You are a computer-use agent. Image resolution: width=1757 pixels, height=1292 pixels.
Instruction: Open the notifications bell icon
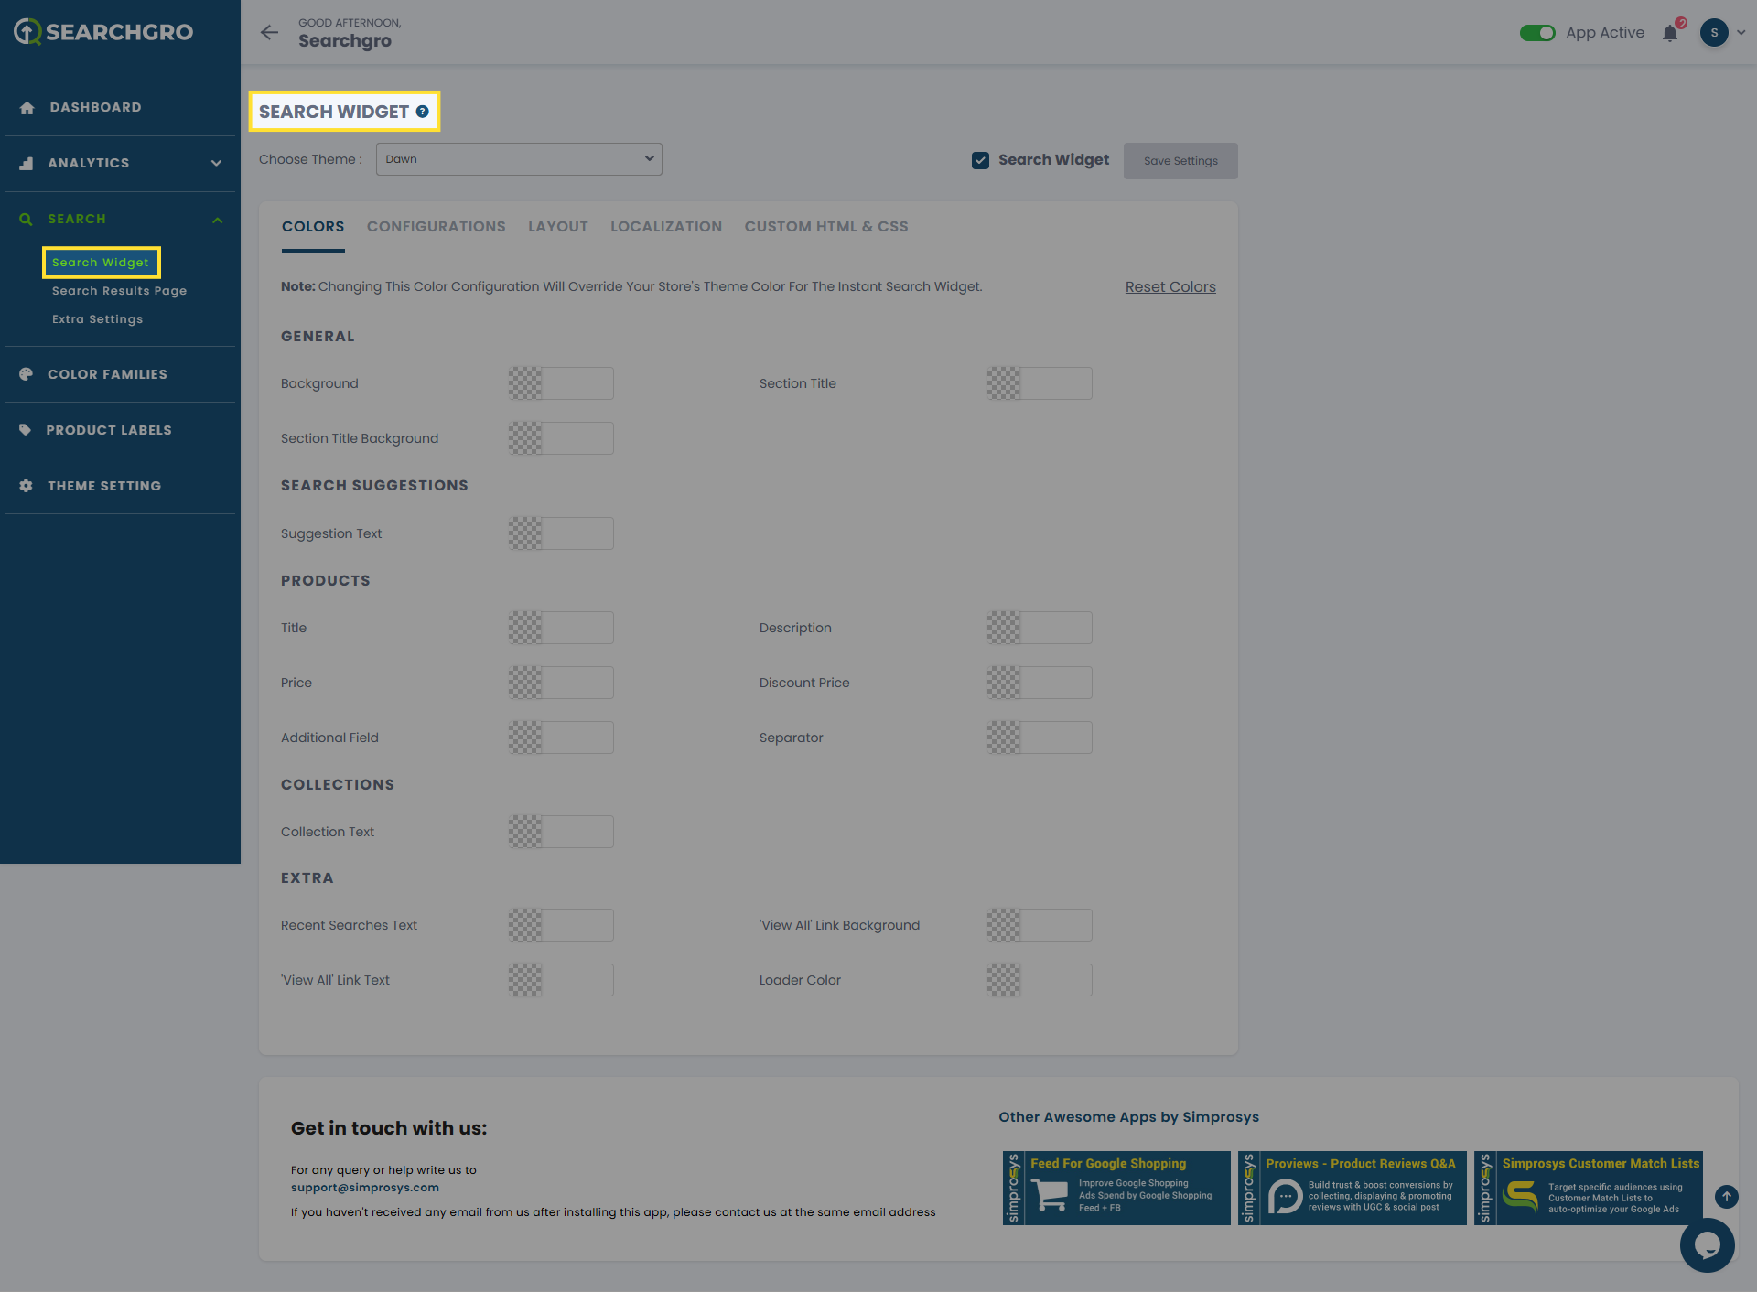[x=1670, y=34]
